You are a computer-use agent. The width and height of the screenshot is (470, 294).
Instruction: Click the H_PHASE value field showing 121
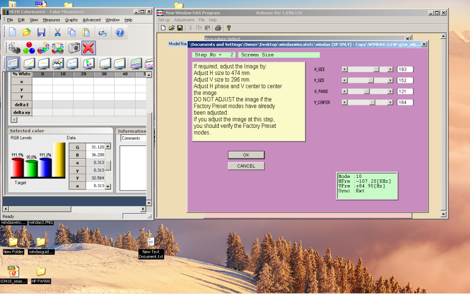405,91
